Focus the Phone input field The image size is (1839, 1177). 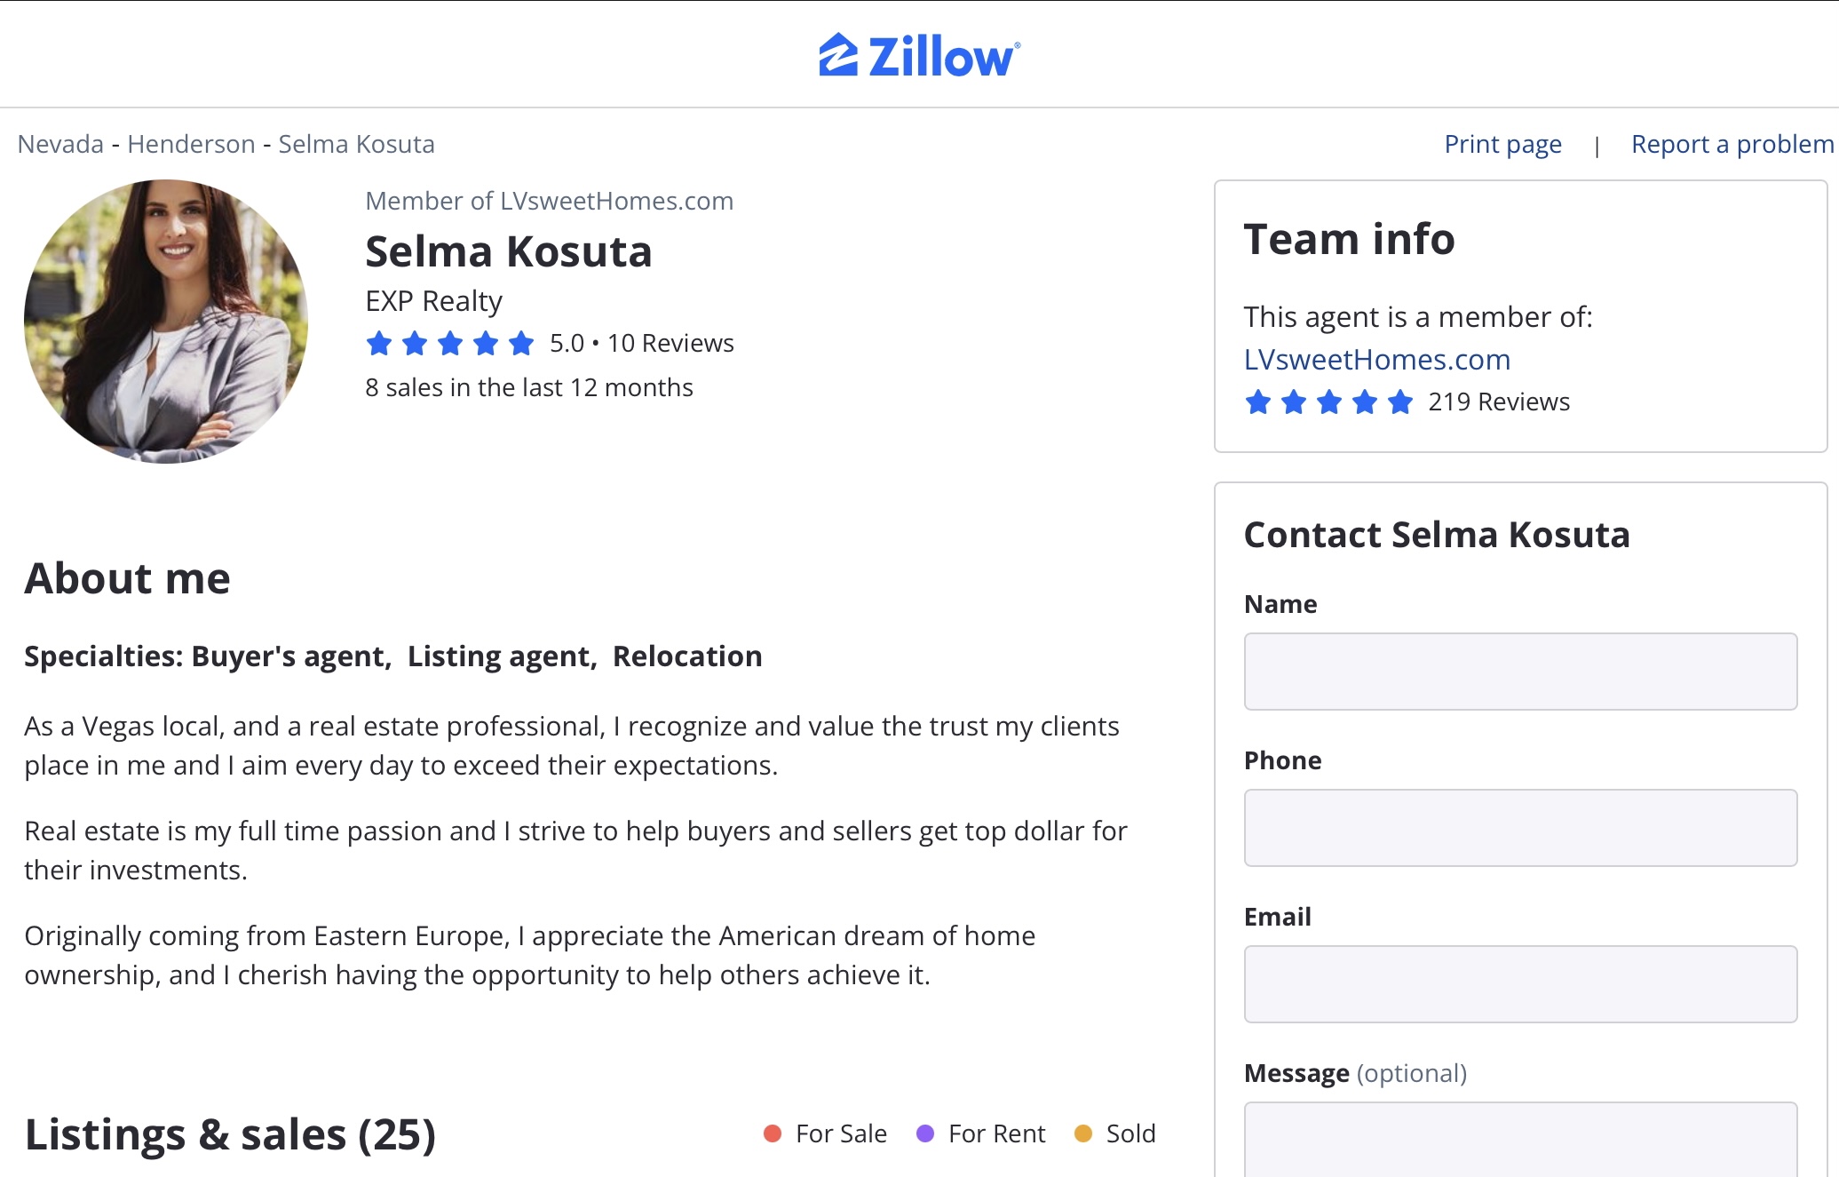click(x=1520, y=828)
